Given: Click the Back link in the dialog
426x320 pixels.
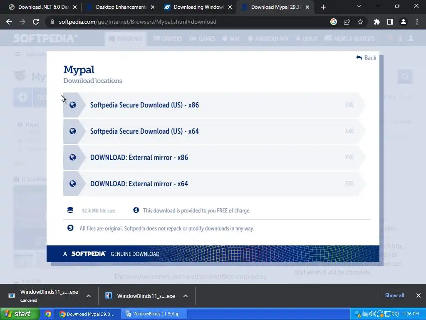Looking at the screenshot, I should [366, 57].
